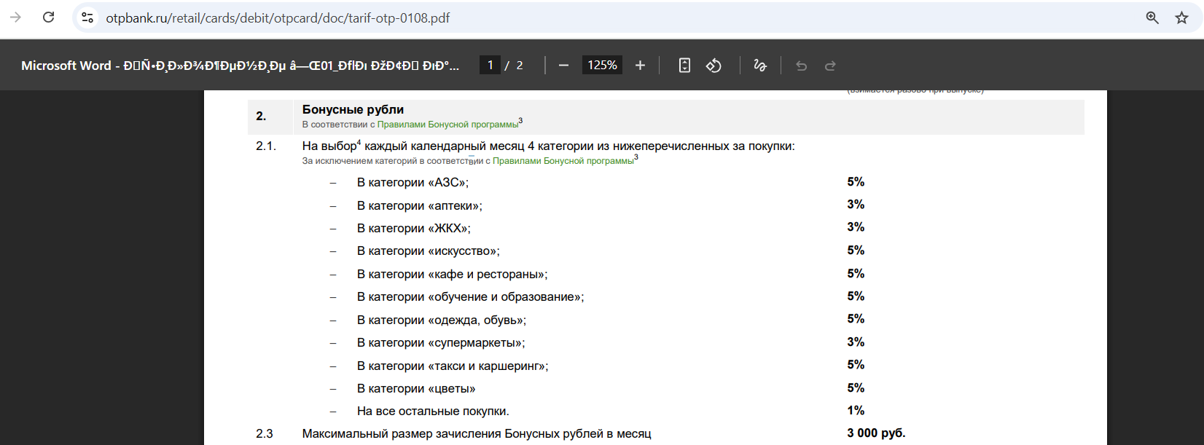Click the row «В категории «кафе и рестораны»»
The height and width of the screenshot is (445, 1204).
[x=453, y=274]
